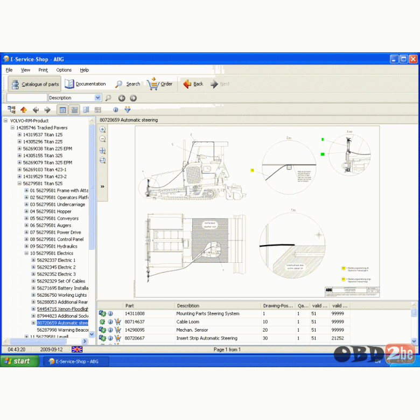Click info icon for part 80720667
The height and width of the screenshot is (420, 420).
pos(110,338)
